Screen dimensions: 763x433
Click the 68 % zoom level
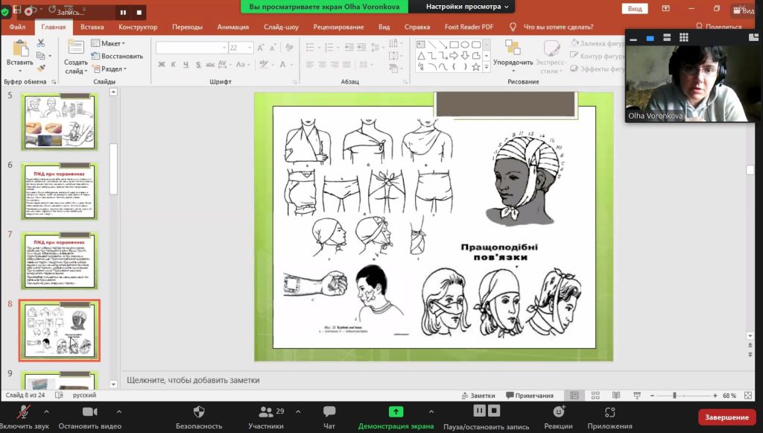[729, 396]
